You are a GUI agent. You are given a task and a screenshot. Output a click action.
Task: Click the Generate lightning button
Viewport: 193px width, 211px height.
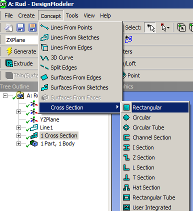[21, 51]
